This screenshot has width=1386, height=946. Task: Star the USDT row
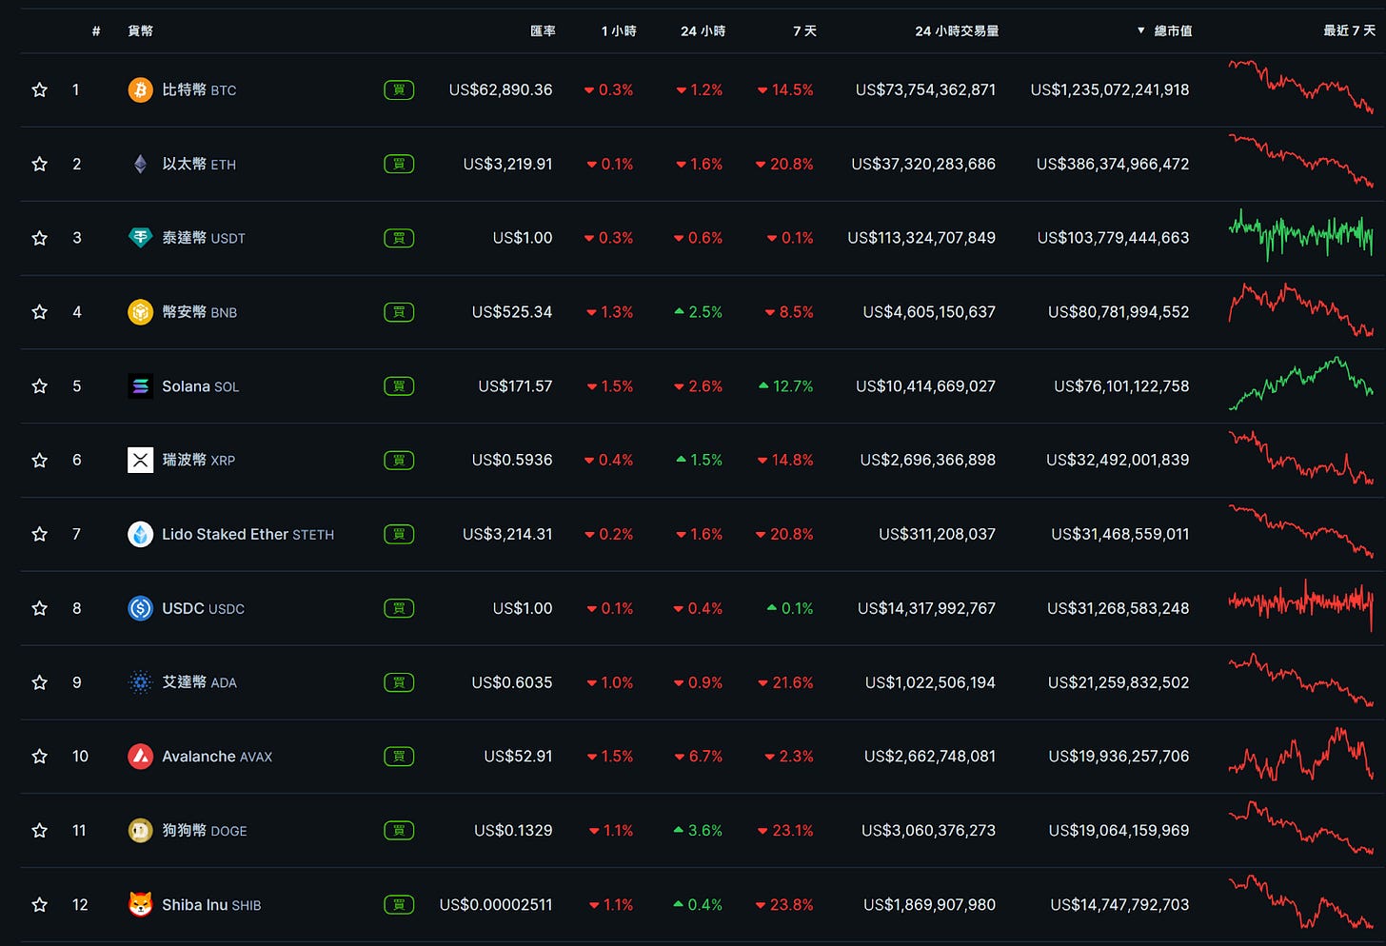click(39, 238)
